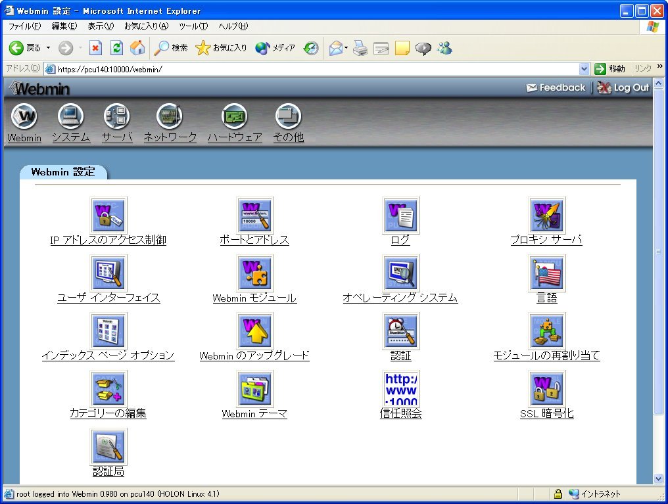Viewport: 668px width, 504px height.
Task: Open the SSL 暗号化 padlock icon
Action: click(547, 388)
